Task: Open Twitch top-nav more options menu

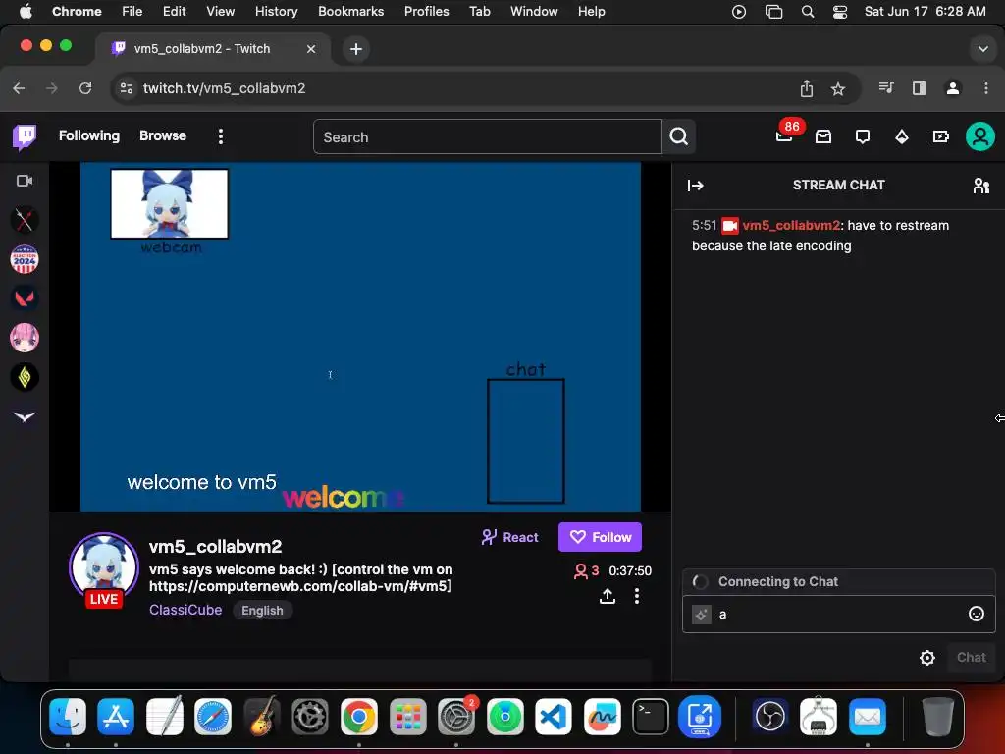Action: pyautogui.click(x=221, y=136)
